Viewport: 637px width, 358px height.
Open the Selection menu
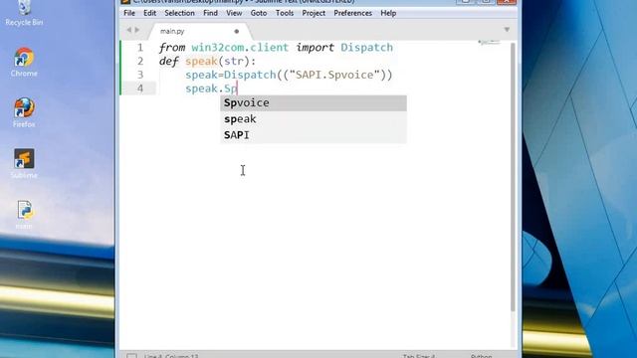(x=179, y=13)
